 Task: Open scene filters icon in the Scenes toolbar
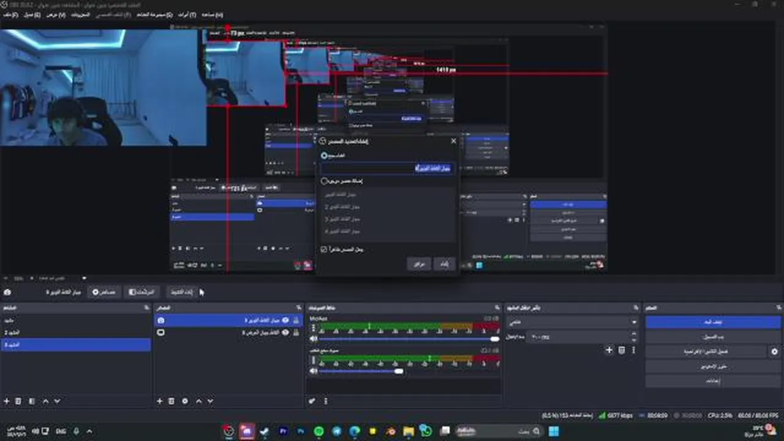pyautogui.click(x=32, y=401)
